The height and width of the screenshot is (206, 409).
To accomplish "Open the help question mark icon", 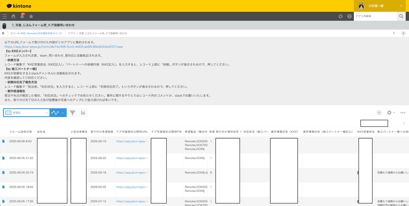I will coord(349,16).
